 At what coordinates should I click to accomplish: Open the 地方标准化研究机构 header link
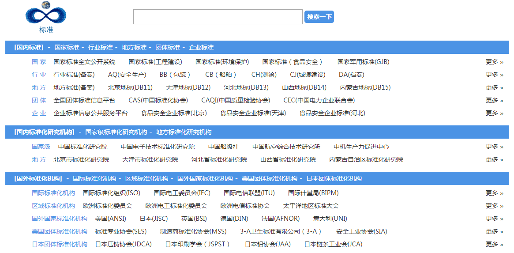coord(184,132)
